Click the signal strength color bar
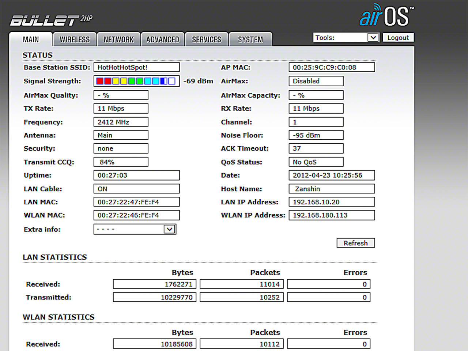The height and width of the screenshot is (351, 468). click(136, 81)
